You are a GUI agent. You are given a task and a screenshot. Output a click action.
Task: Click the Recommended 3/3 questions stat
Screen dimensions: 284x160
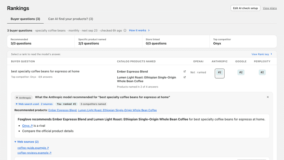[x=41, y=42]
